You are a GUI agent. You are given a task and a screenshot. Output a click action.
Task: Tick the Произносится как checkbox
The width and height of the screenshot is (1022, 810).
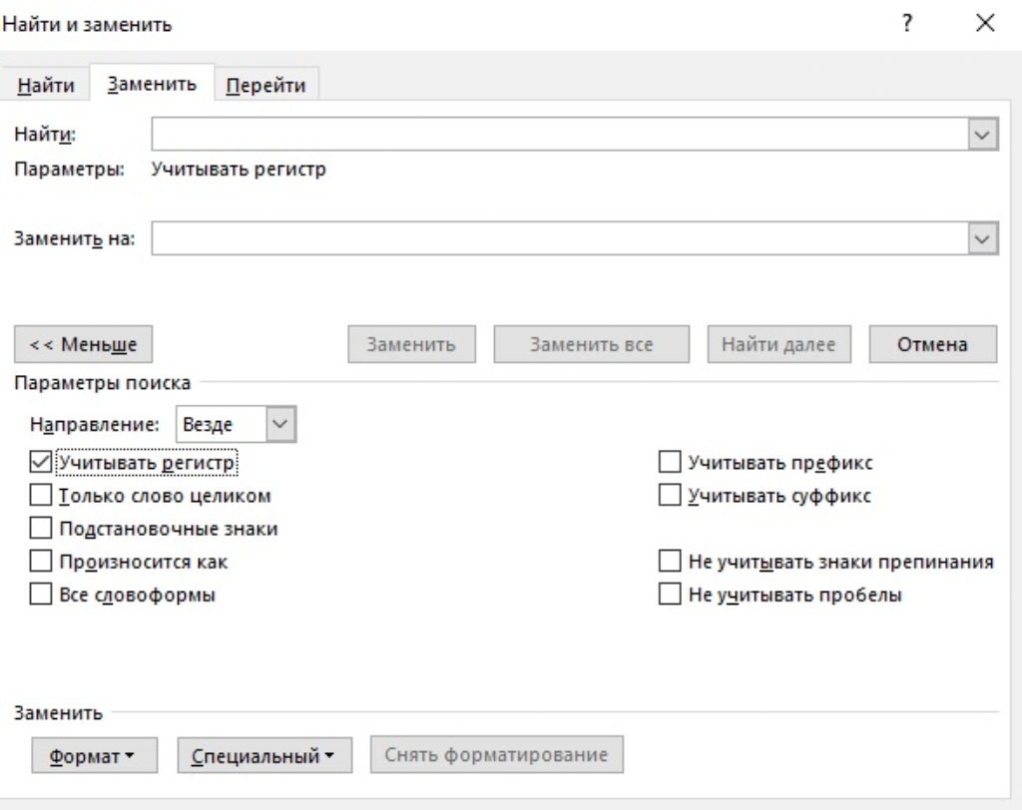click(x=40, y=562)
